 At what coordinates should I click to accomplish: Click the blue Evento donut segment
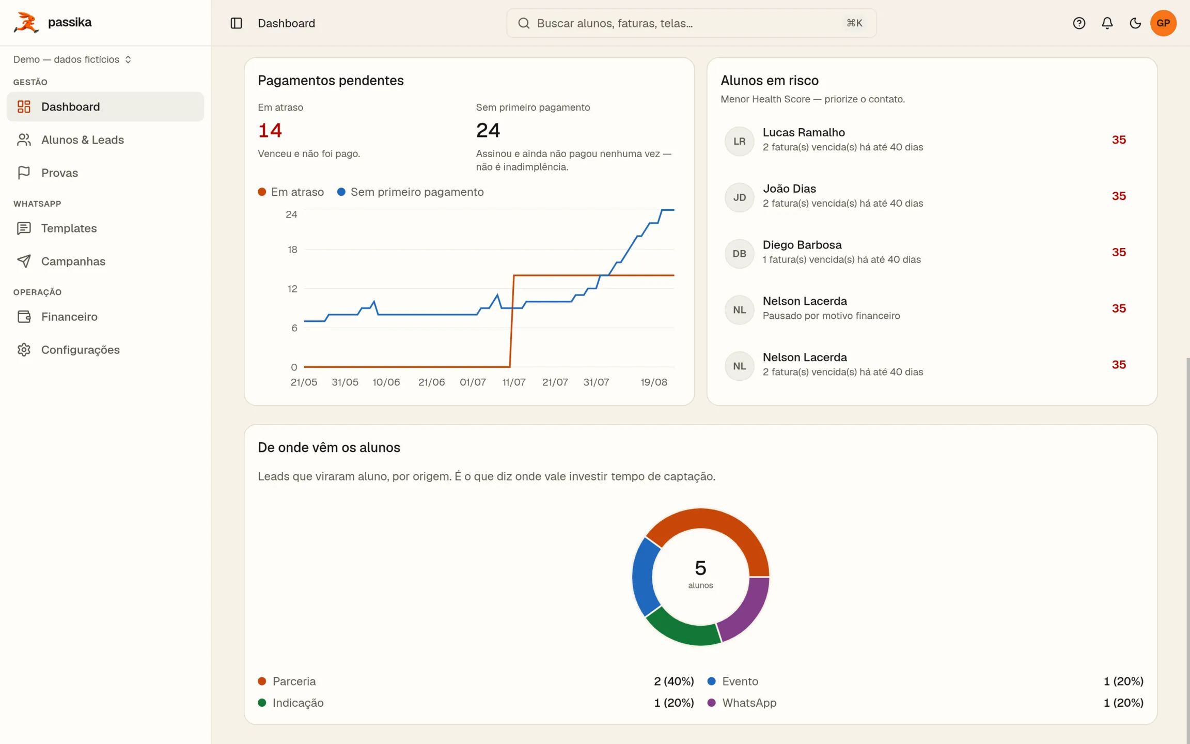[643, 576]
